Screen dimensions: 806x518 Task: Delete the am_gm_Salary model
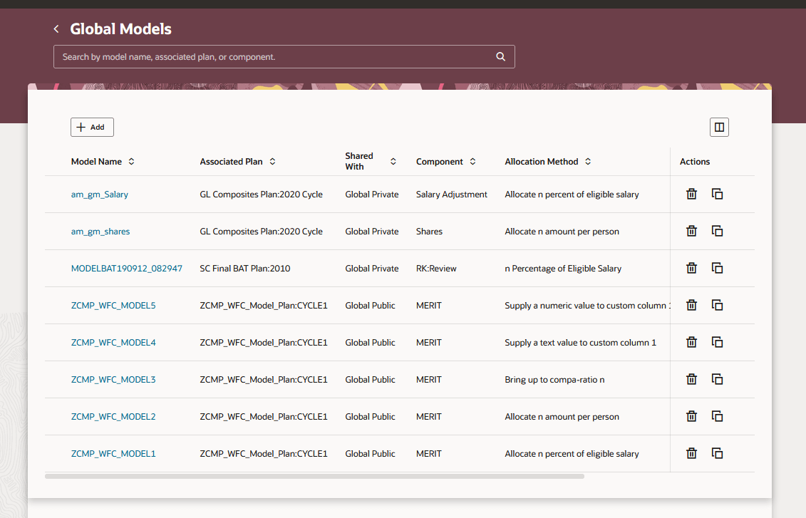[x=691, y=195]
